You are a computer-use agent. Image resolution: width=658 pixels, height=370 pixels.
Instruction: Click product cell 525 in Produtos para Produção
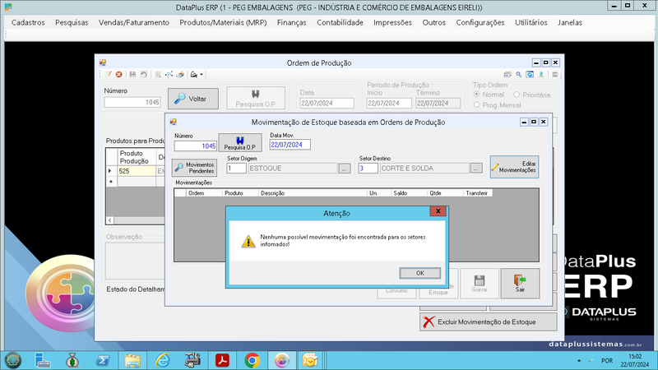click(x=137, y=171)
